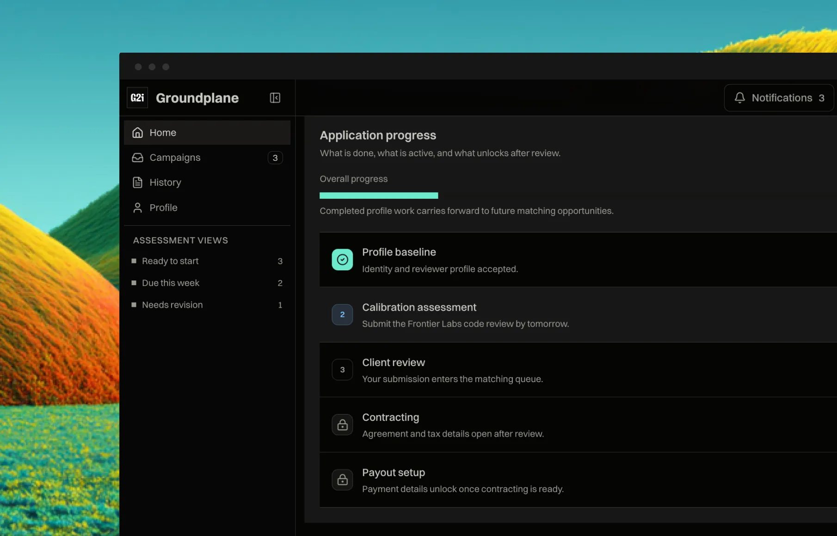Open the Profile baseline step

578,260
